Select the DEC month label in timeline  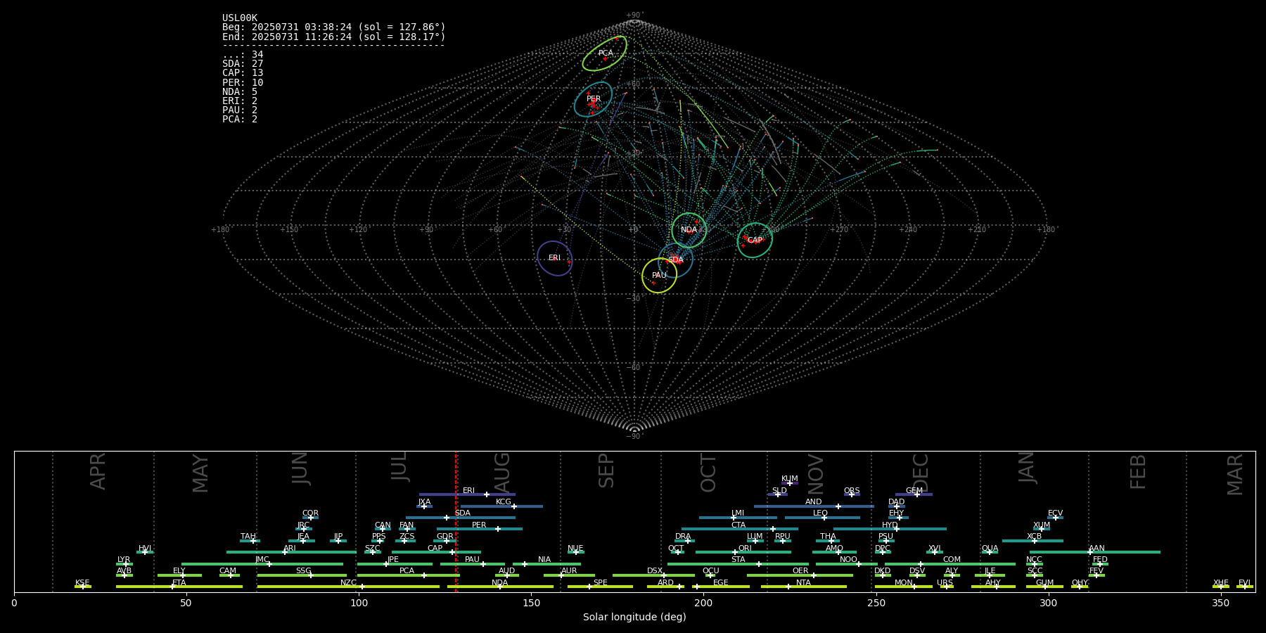tap(920, 473)
